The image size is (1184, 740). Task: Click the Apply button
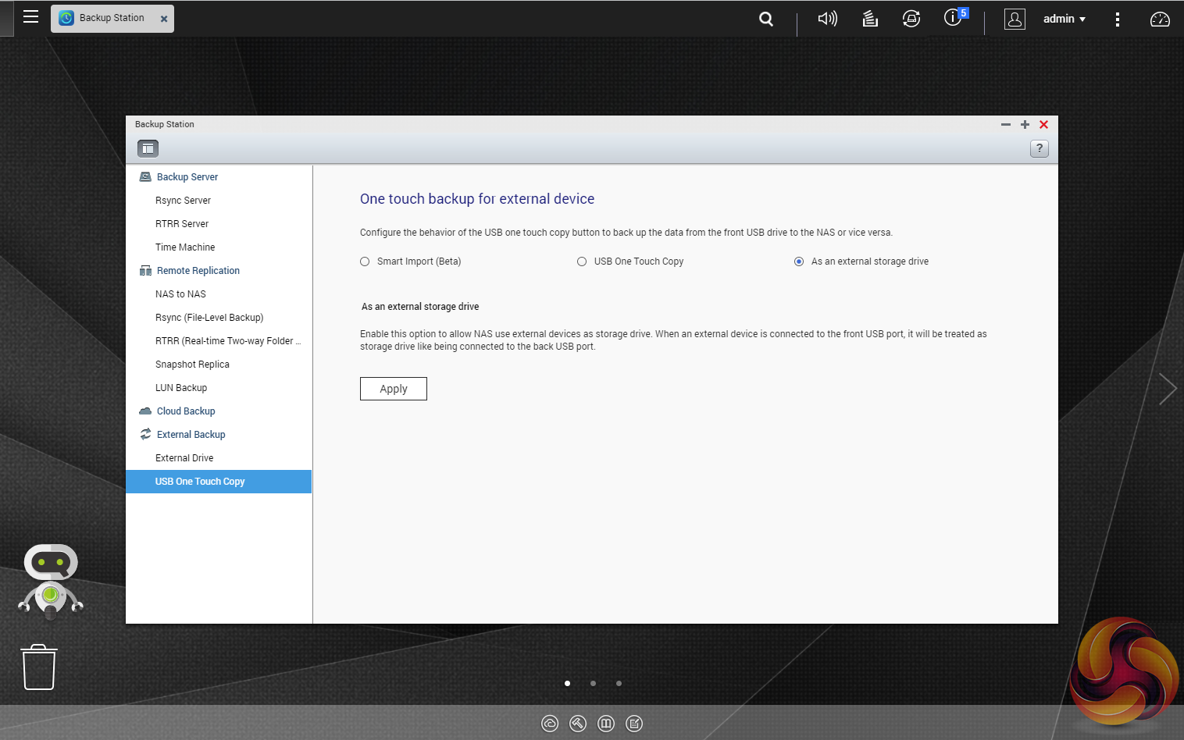393,389
